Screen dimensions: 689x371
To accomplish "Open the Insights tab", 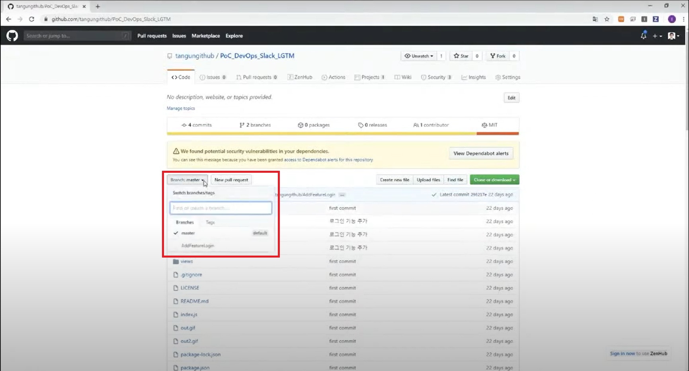I will coord(474,77).
